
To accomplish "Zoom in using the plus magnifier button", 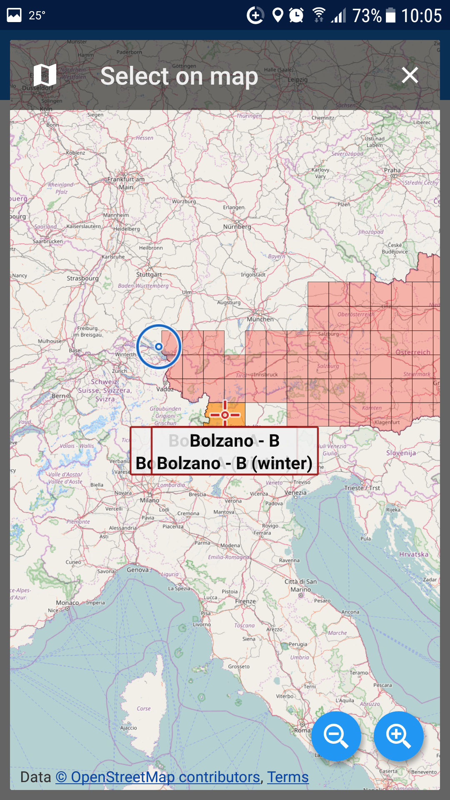I will pos(398,736).
